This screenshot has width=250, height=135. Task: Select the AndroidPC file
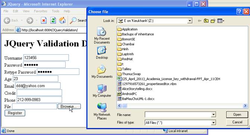[127, 94]
